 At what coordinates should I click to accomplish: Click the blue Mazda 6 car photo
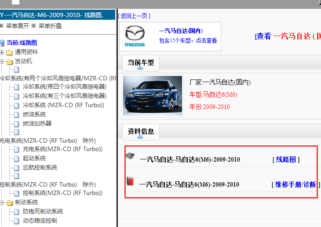[153, 96]
